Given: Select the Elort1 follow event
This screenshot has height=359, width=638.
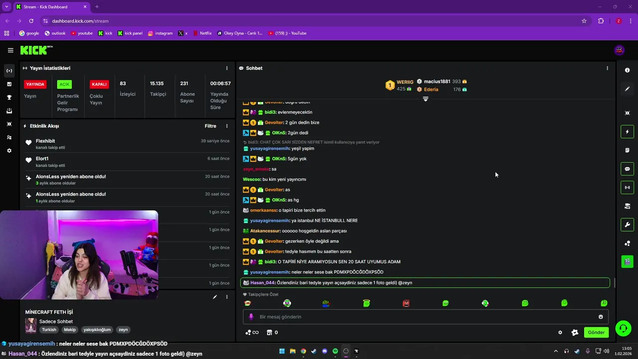Looking at the screenshot, I should coord(127,162).
